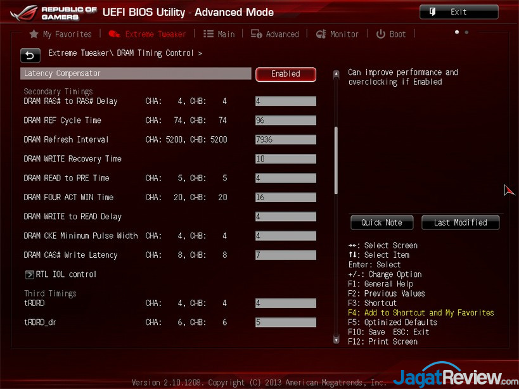519x389 pixels.
Task: Edit DRAM CKE Minimum Pulse Width field
Action: click(x=286, y=236)
